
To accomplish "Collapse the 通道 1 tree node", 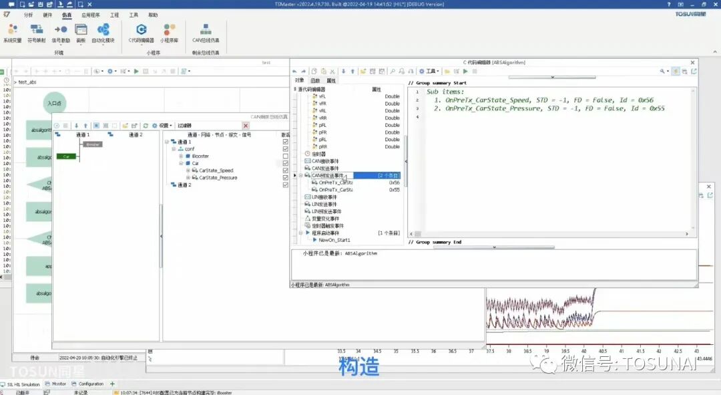I will point(167,142).
